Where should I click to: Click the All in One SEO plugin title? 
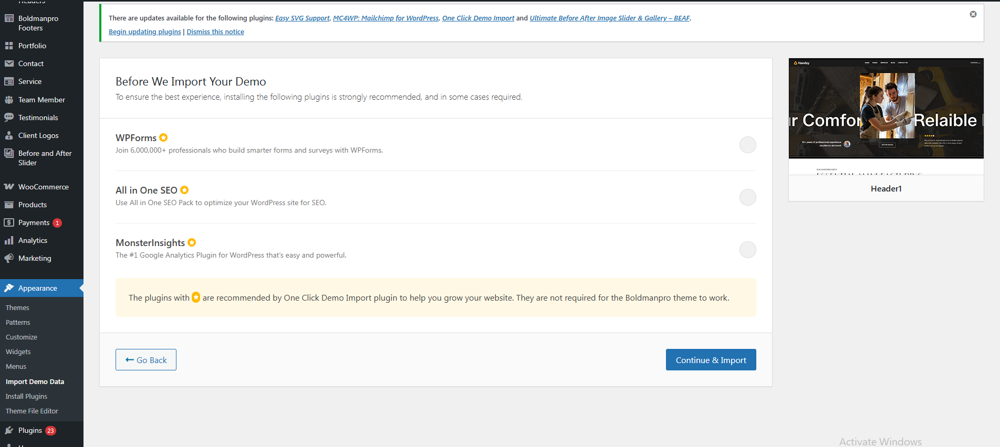click(147, 190)
